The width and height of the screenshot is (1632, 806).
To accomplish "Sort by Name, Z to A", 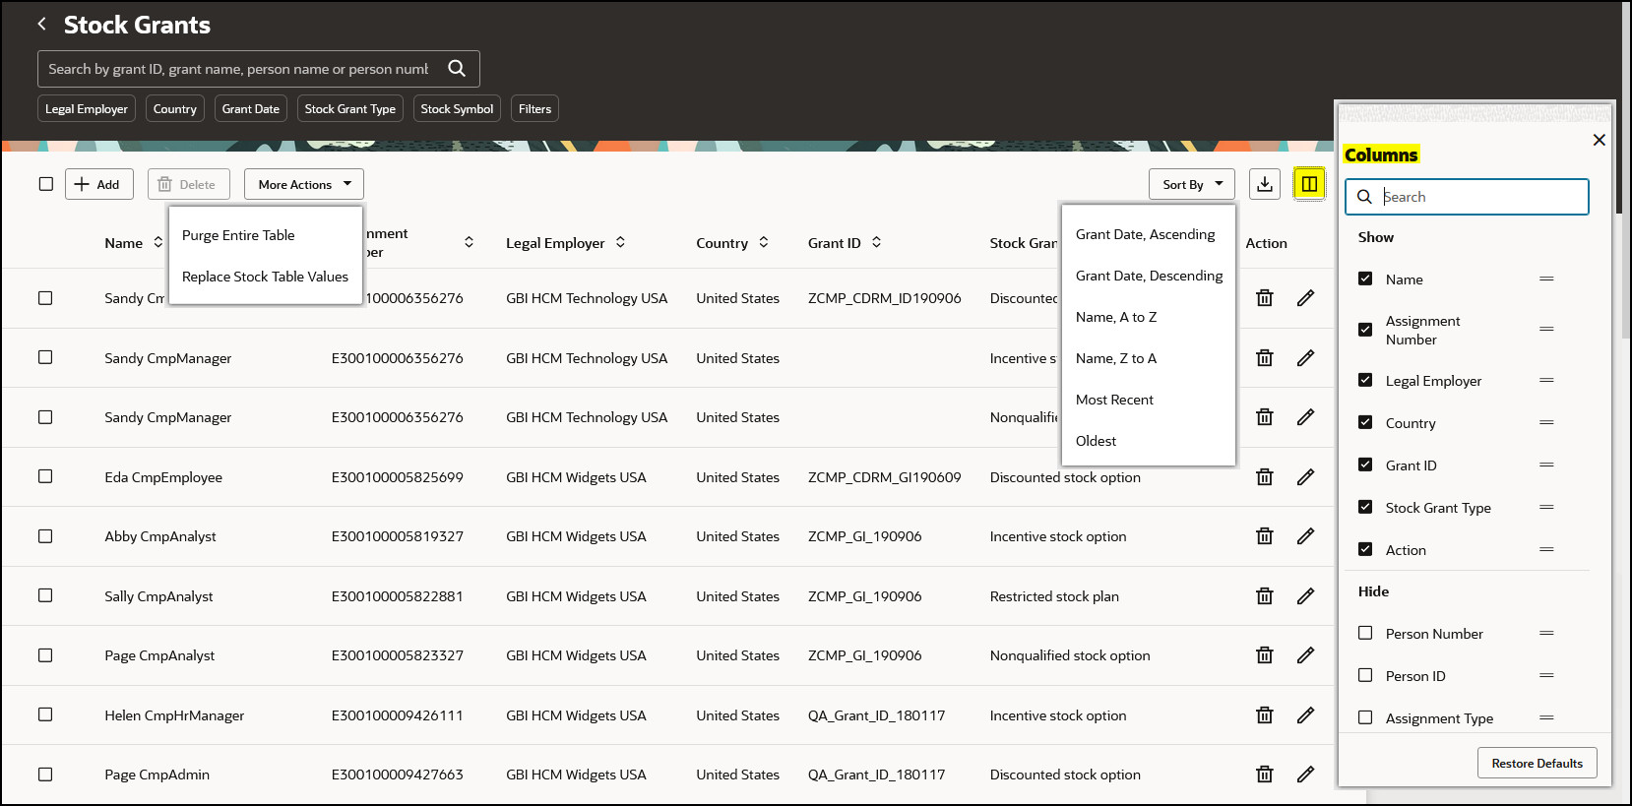I will [1148, 358].
